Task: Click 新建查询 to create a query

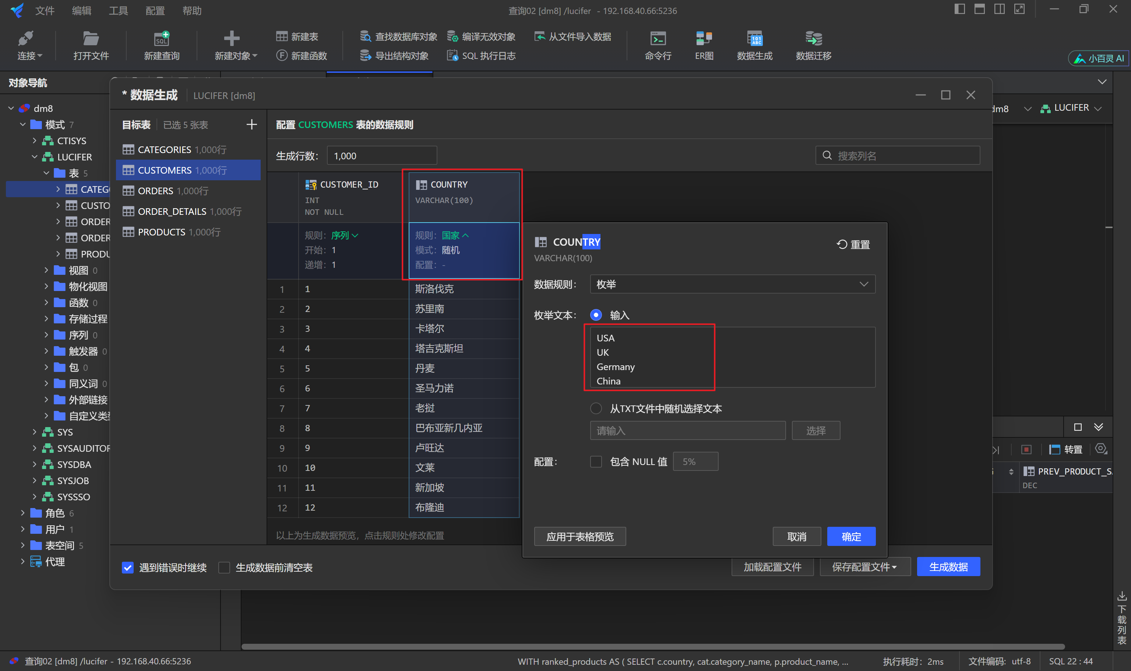Action: pyautogui.click(x=162, y=45)
